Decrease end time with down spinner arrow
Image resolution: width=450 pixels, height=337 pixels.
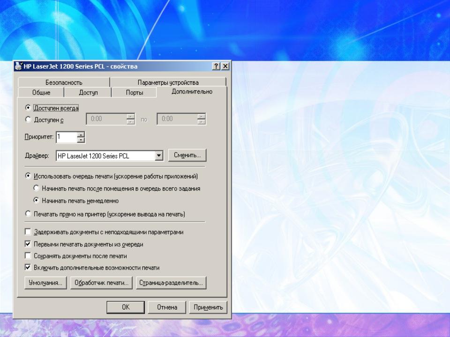click(x=202, y=122)
